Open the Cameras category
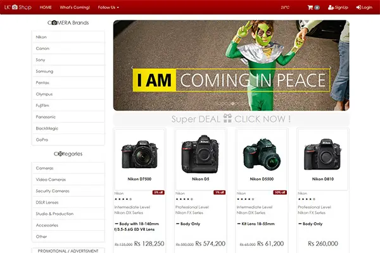Viewport: 380px width, 253px height. coord(68,168)
